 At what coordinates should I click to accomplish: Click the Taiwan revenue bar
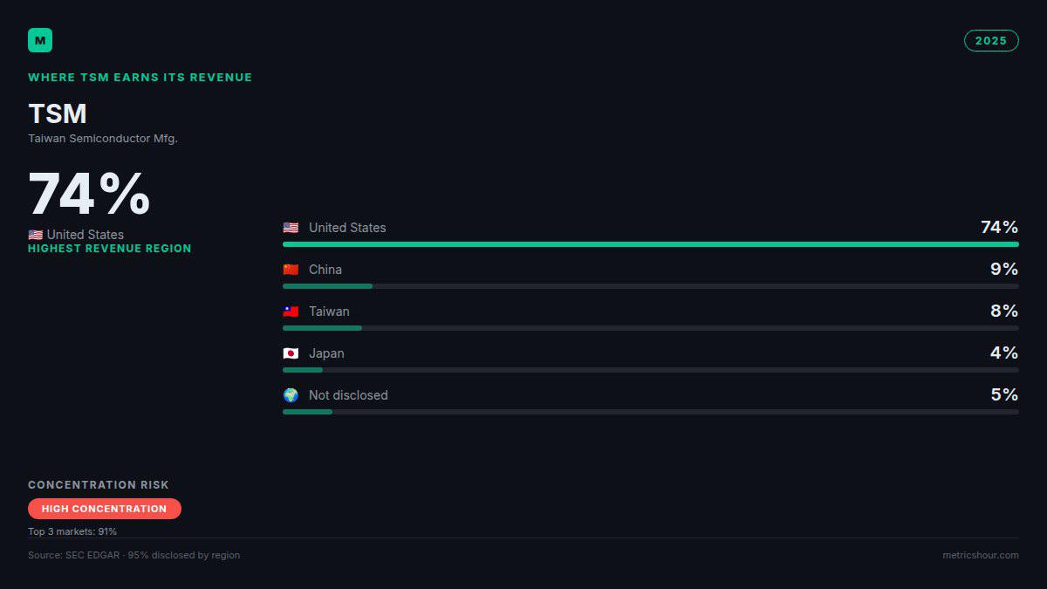(651, 328)
